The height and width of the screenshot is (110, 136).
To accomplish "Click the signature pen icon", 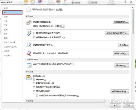I will coord(29,45).
